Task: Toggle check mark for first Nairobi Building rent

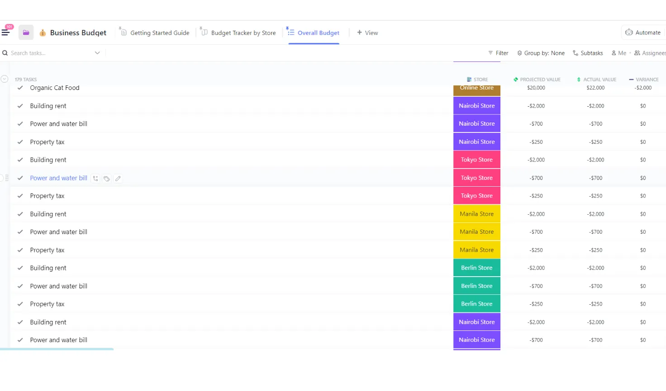Action: [20, 106]
